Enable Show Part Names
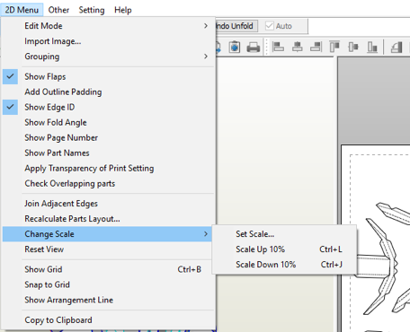The image size is (410, 332). pyautogui.click(x=109, y=153)
